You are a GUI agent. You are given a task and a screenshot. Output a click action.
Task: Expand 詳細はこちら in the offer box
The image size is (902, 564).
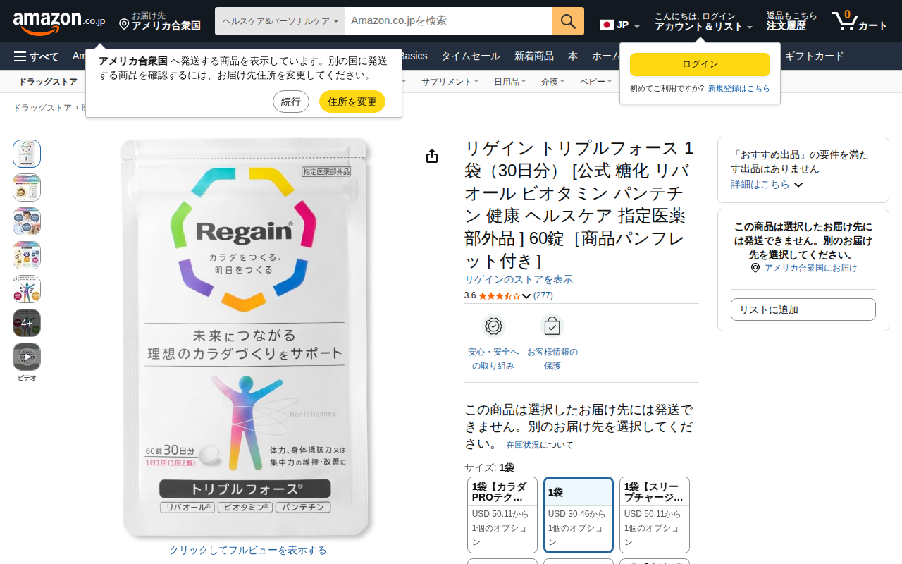point(767,184)
